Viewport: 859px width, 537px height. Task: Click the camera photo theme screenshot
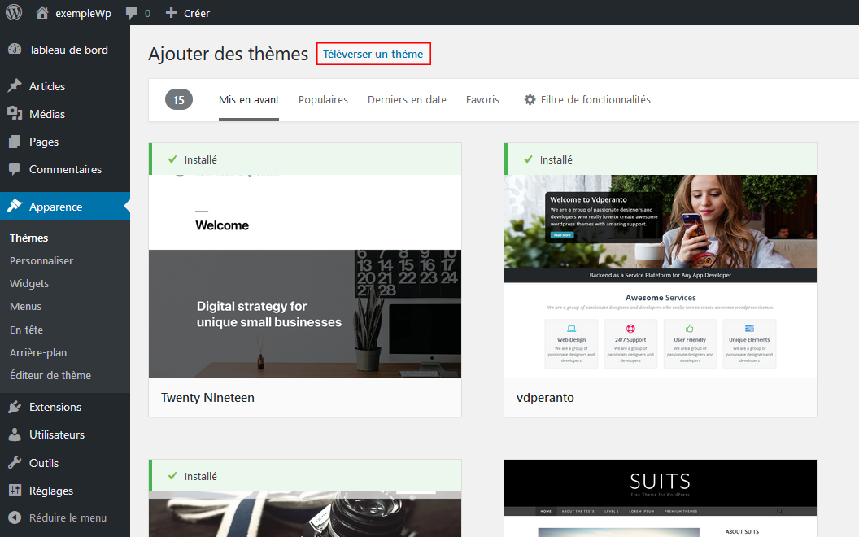point(305,514)
